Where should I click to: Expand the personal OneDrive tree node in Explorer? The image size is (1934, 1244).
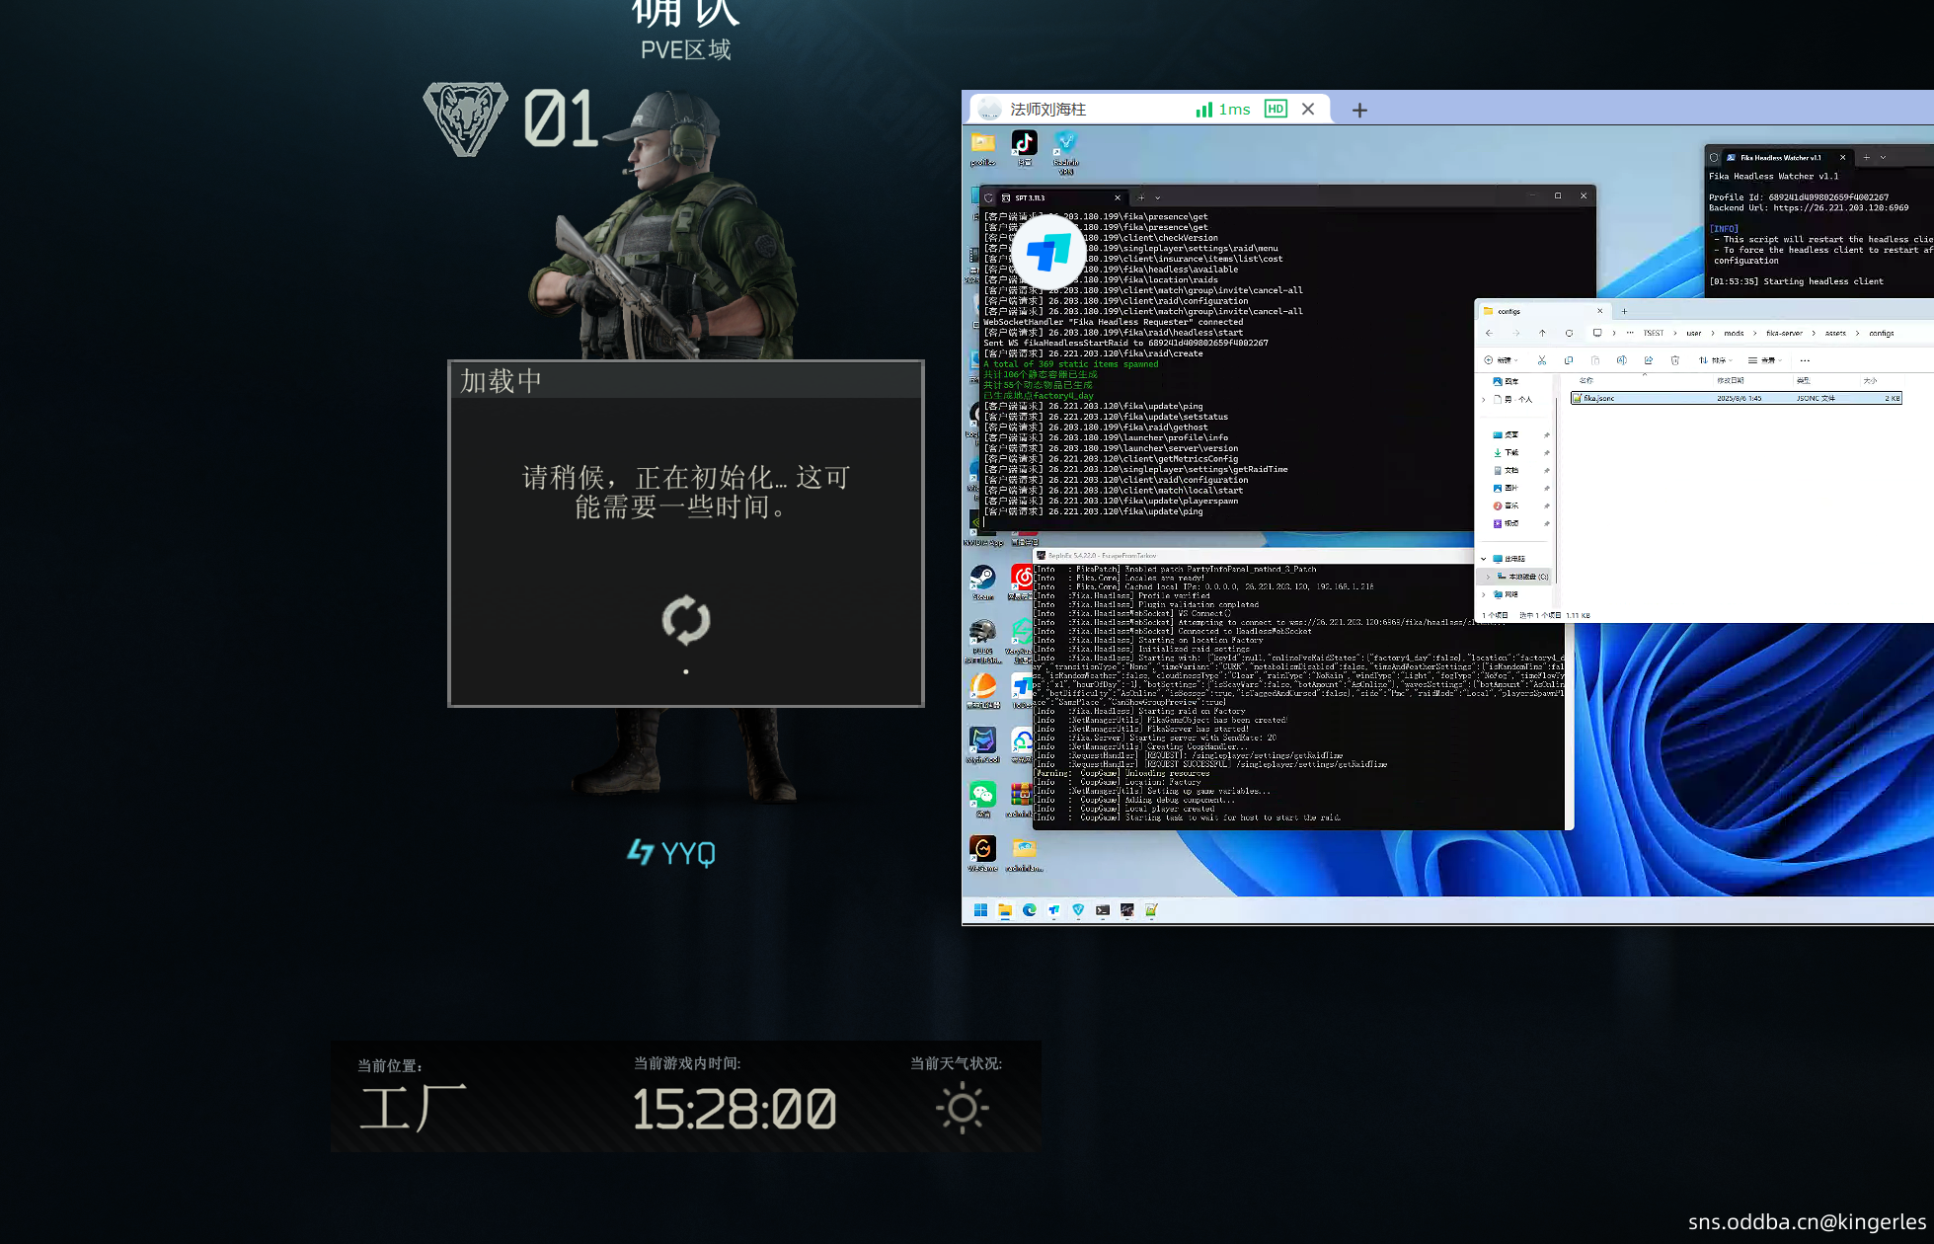click(x=1484, y=399)
